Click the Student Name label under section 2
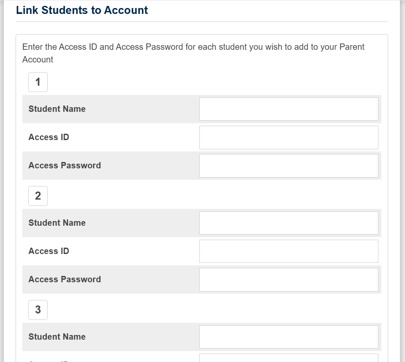 [x=57, y=223]
